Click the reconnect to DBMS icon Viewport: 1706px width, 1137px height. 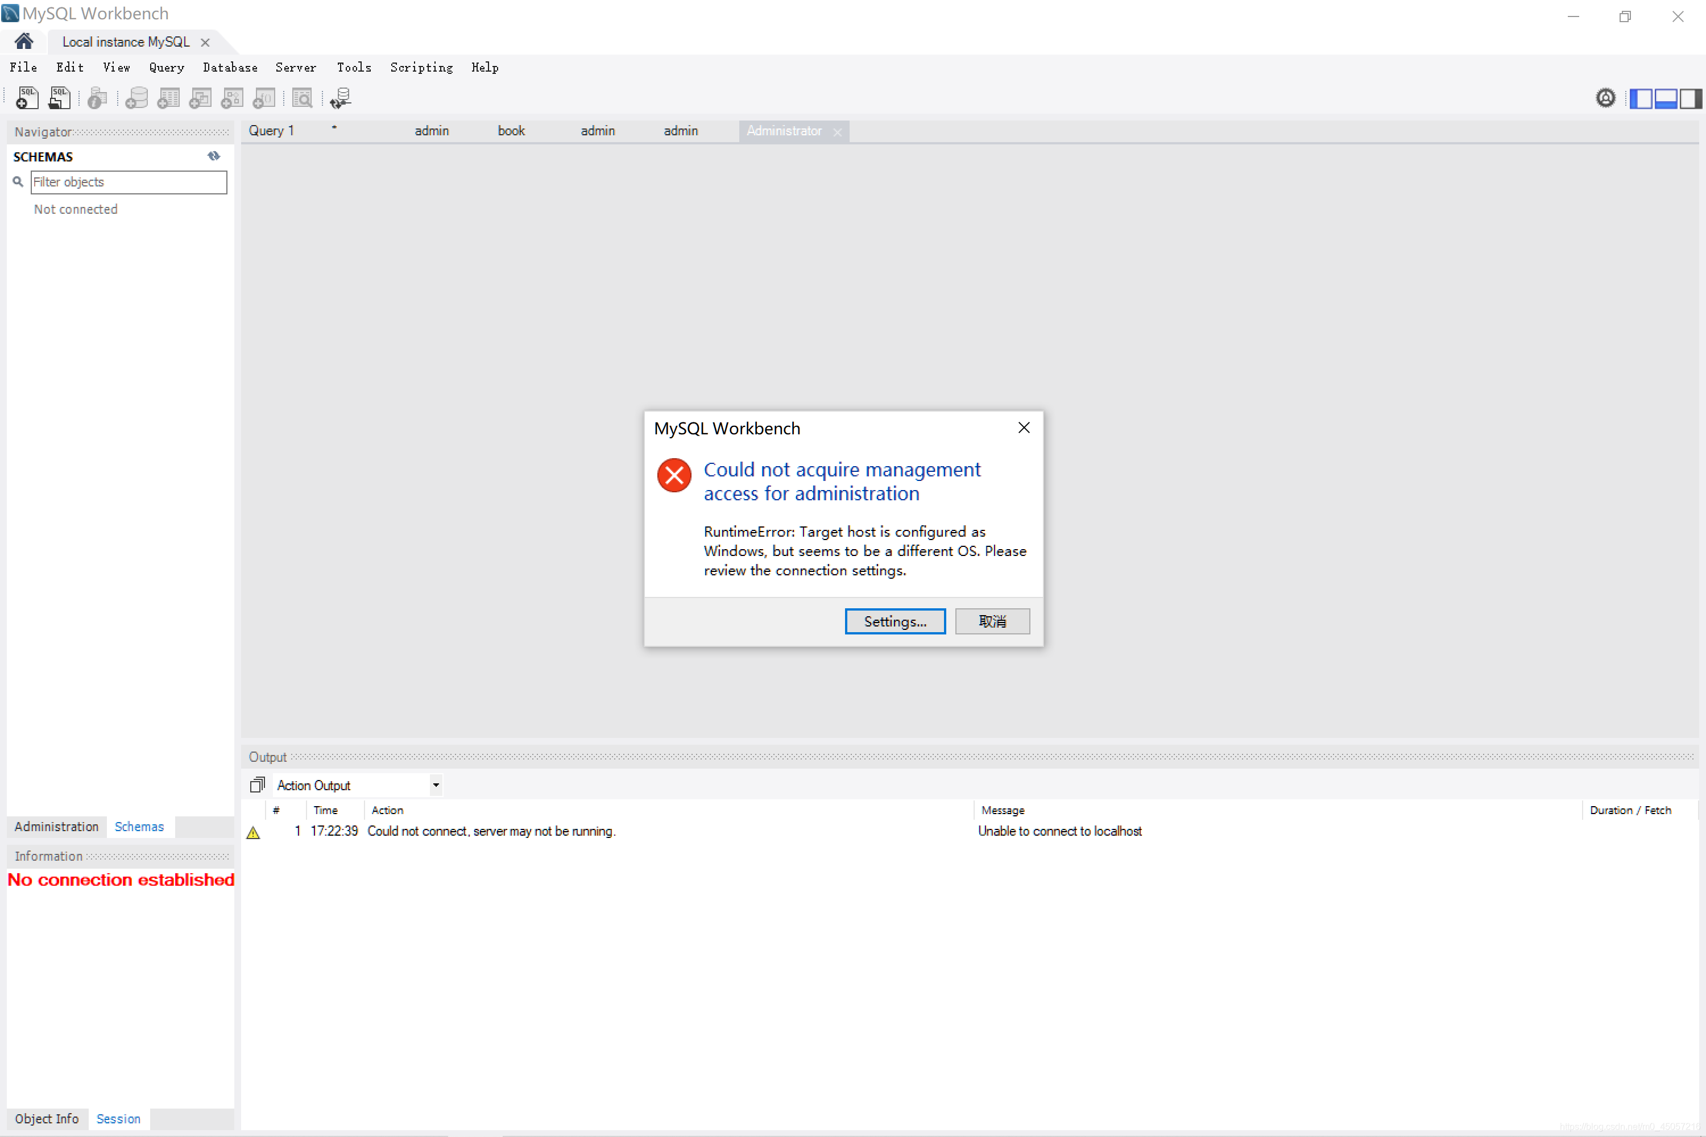pos(340,98)
